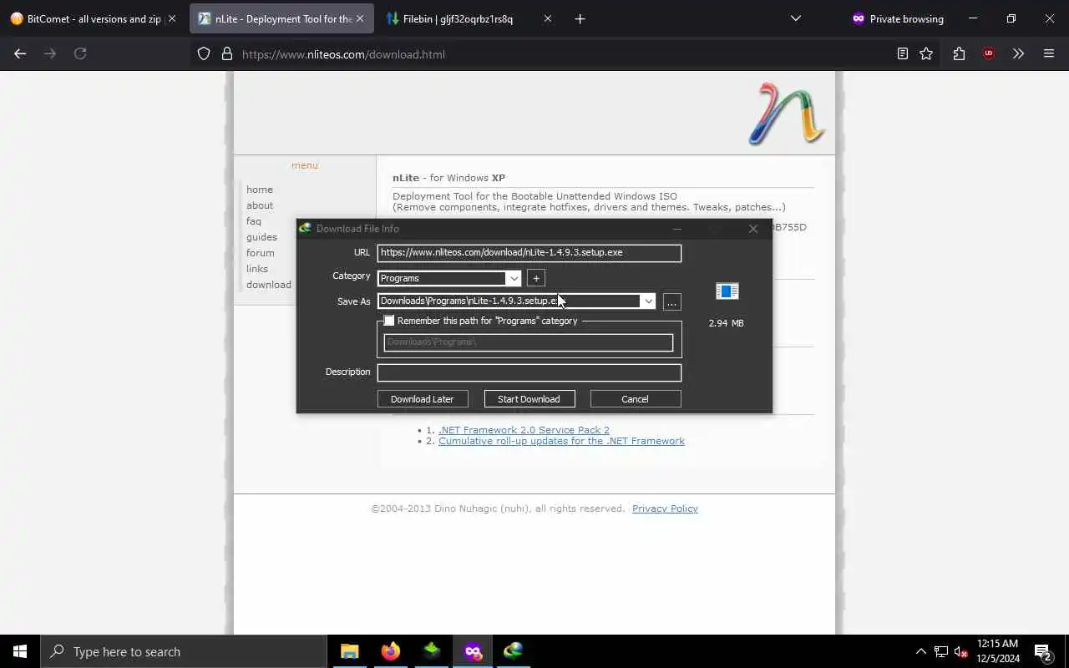
Task: Expand the Save As path dropdown
Action: (648, 301)
